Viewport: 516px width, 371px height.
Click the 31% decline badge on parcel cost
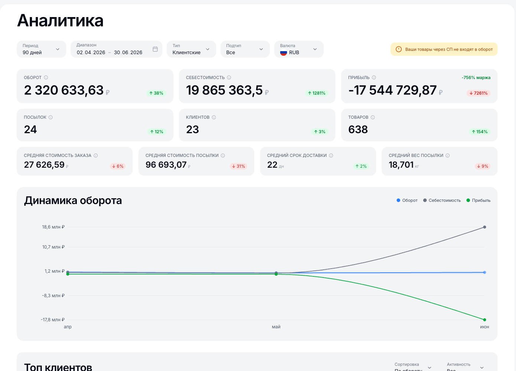[238, 166]
